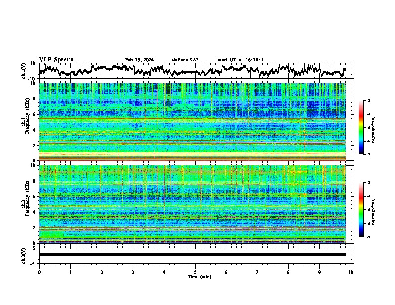
Task: Click time axis tick label 9
Action: tap(319, 272)
